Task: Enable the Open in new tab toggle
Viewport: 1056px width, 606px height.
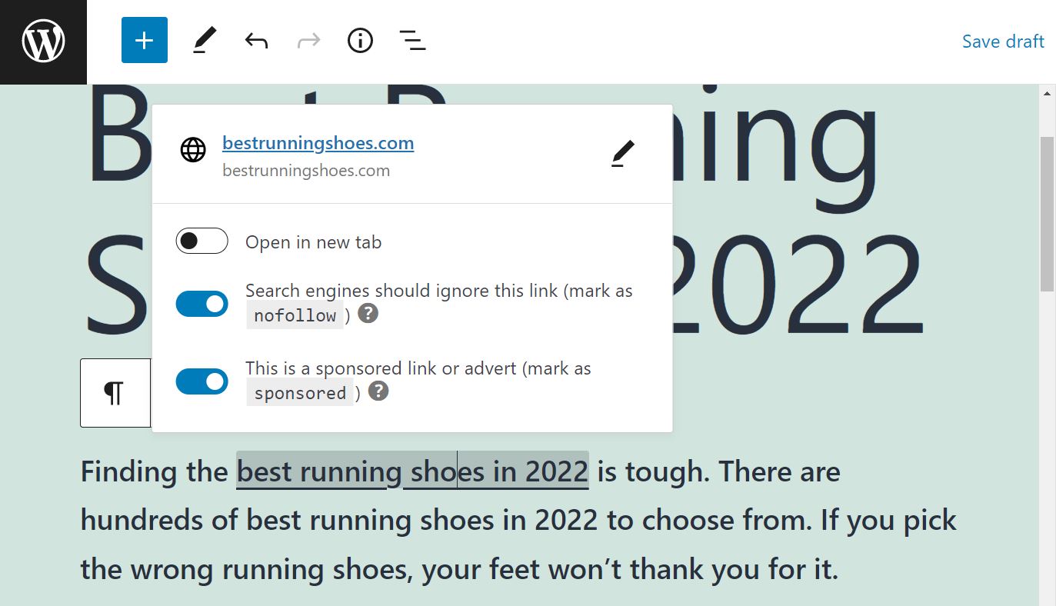Action: [x=202, y=240]
